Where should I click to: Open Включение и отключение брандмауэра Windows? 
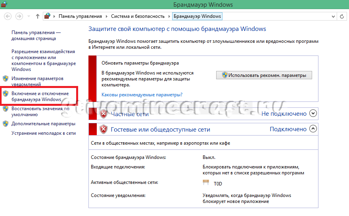40,96
